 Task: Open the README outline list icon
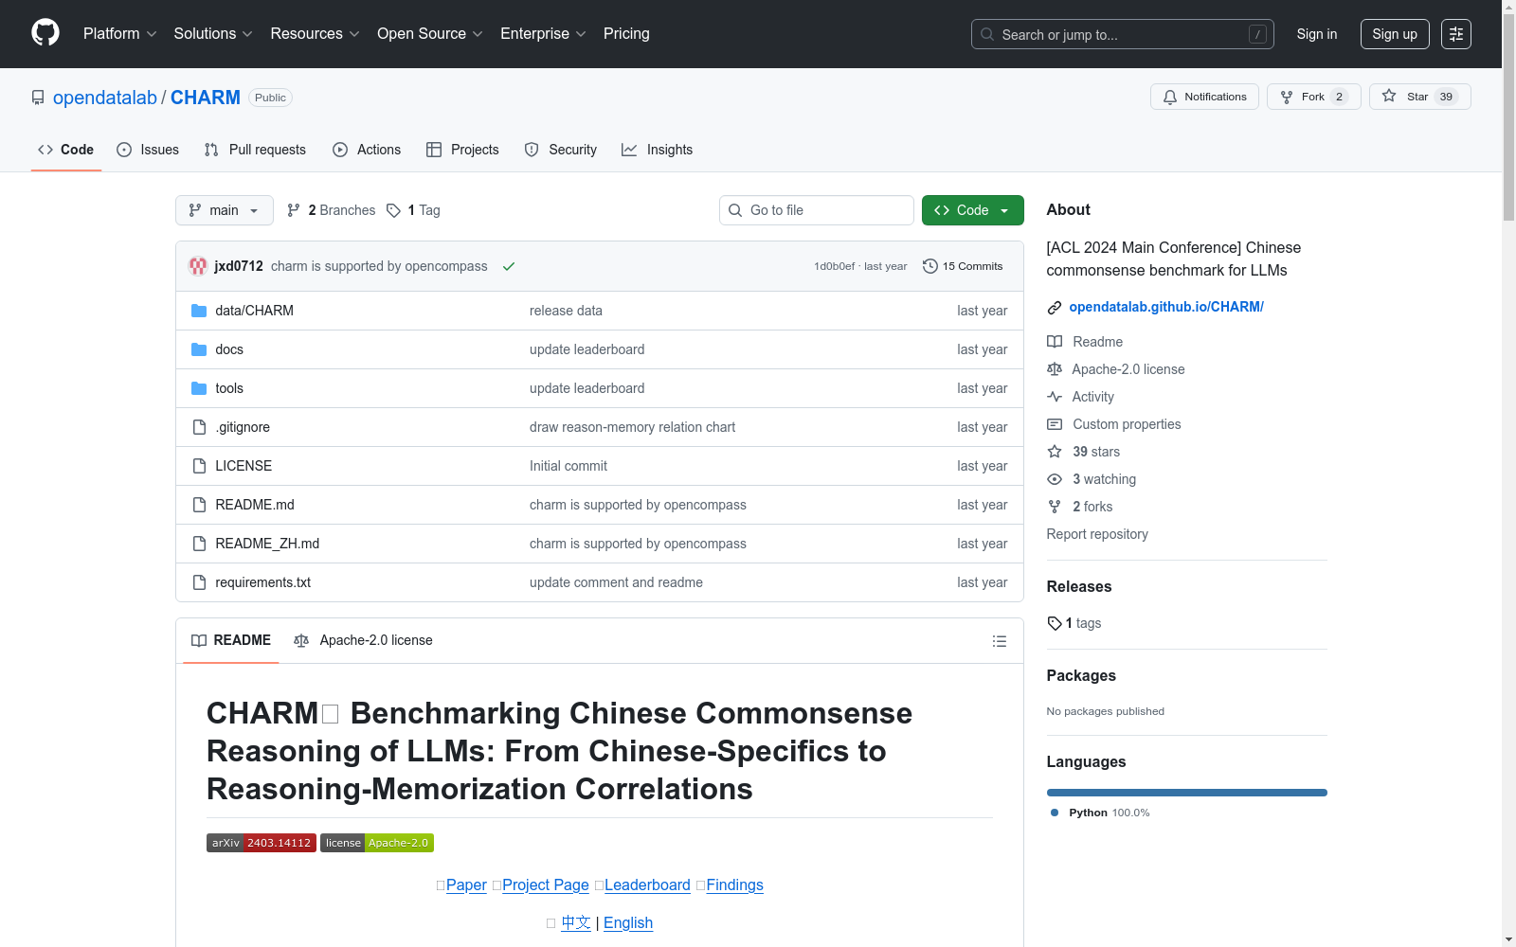point(999,641)
